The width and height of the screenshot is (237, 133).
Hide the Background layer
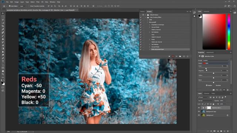coord(199,115)
